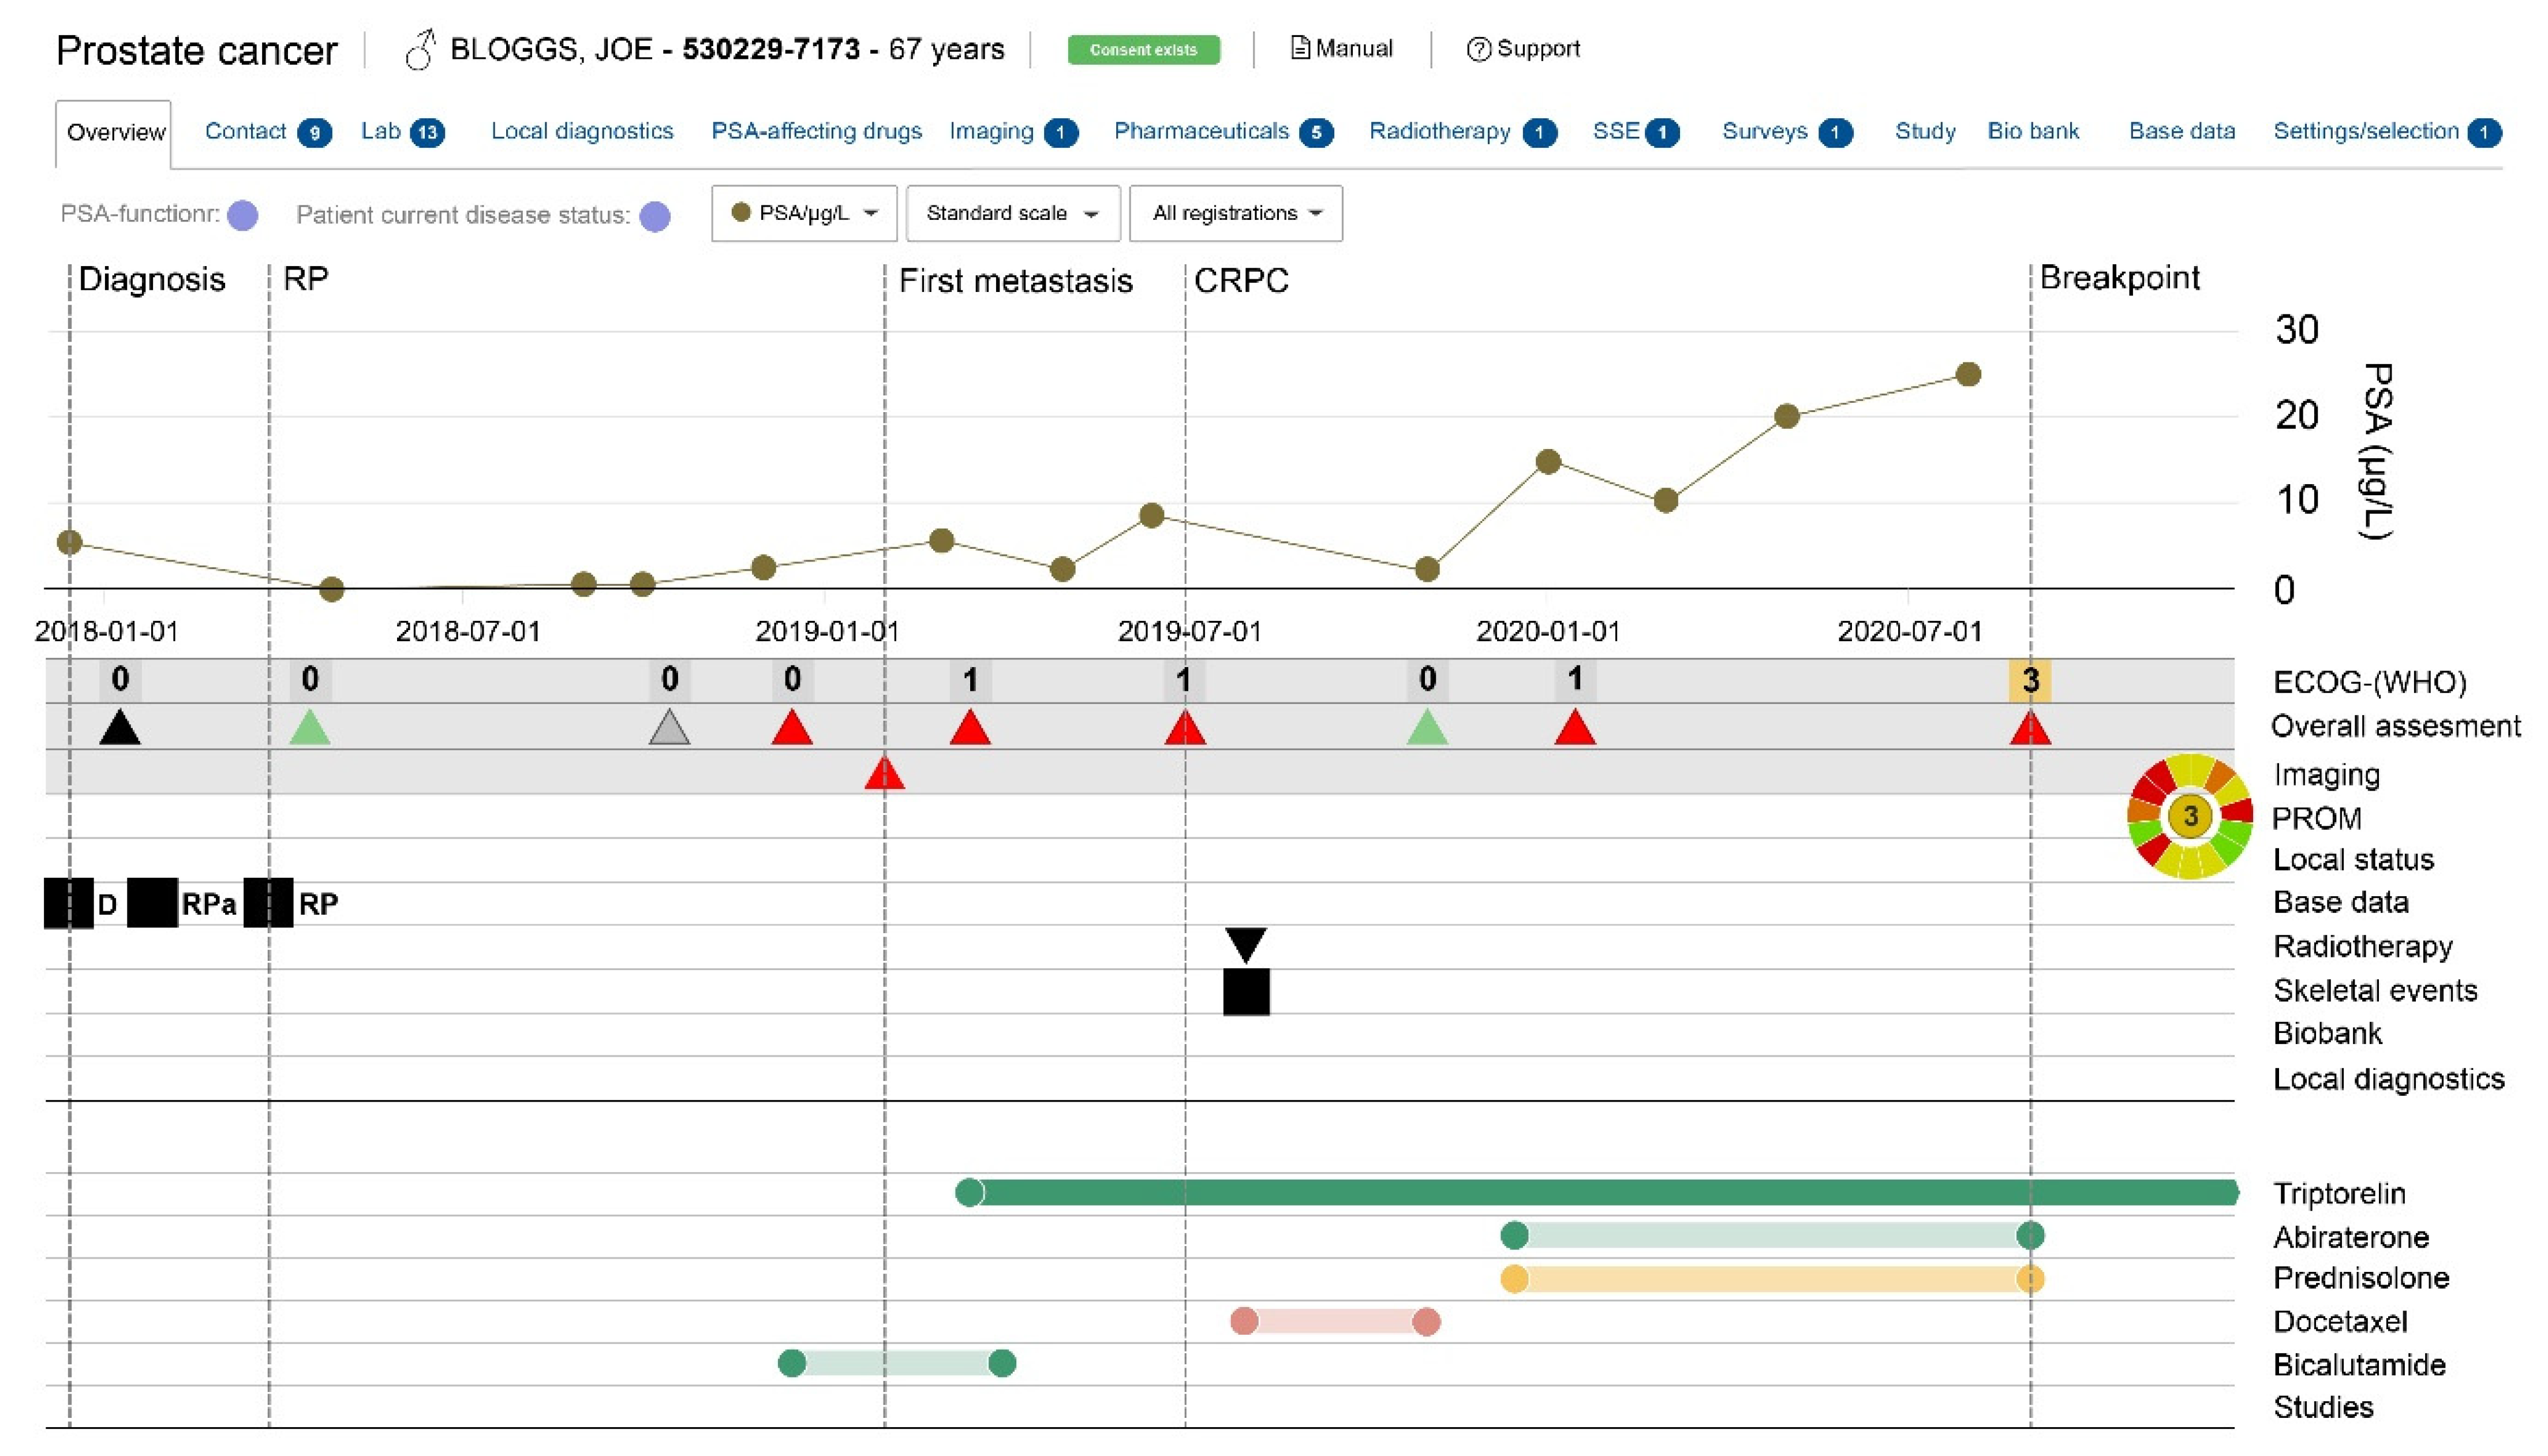Viewport: 2548px width, 1456px height.
Task: Click Patient current disease status indicator
Action: [655, 216]
